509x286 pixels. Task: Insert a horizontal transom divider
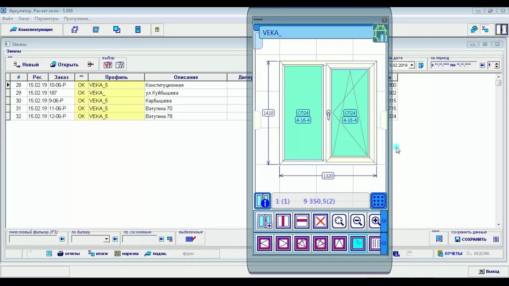pos(302,221)
